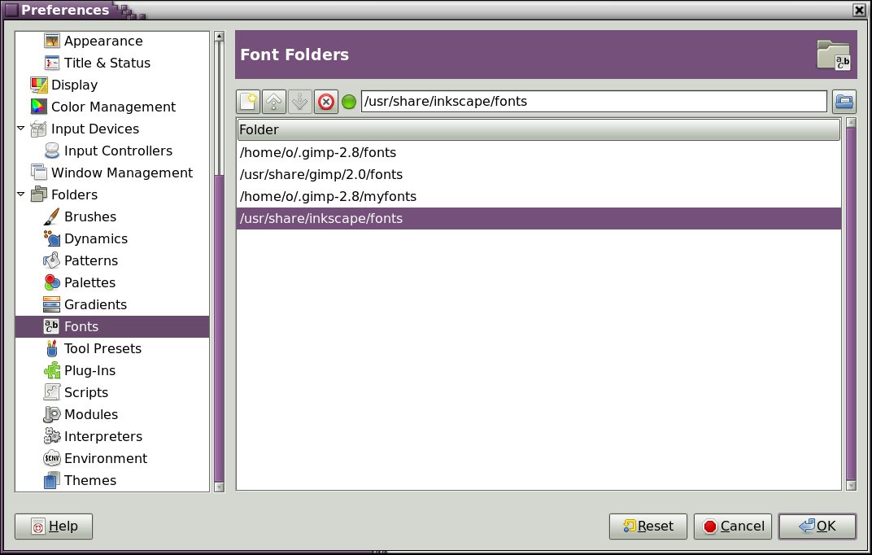The height and width of the screenshot is (555, 872).
Task: Click the Environment icon
Action: [52, 458]
